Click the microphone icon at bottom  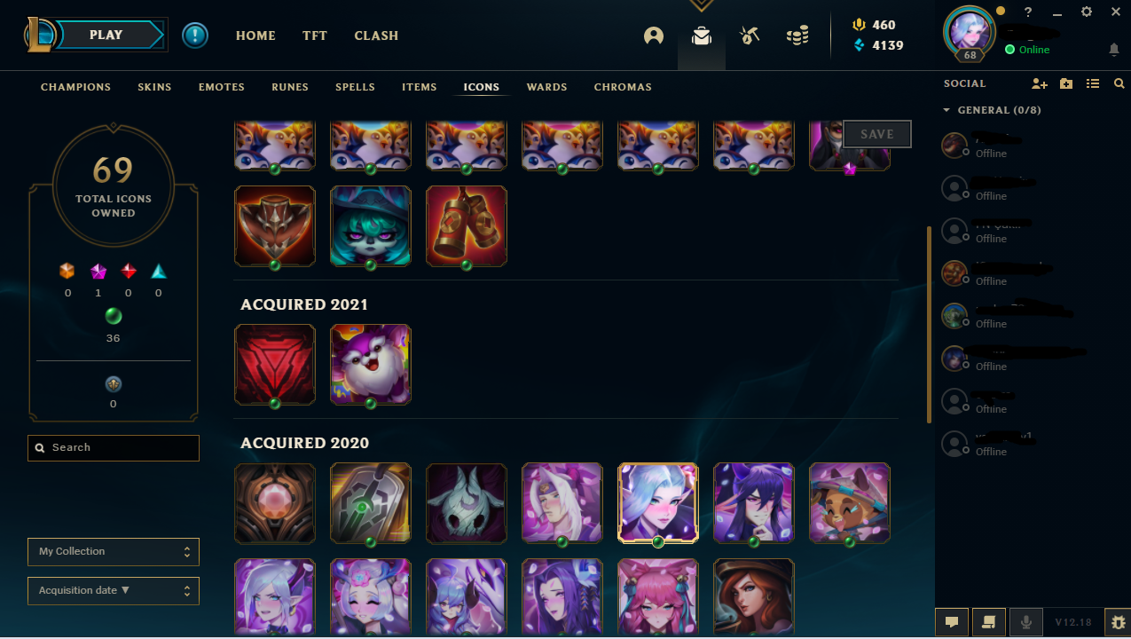[1026, 622]
